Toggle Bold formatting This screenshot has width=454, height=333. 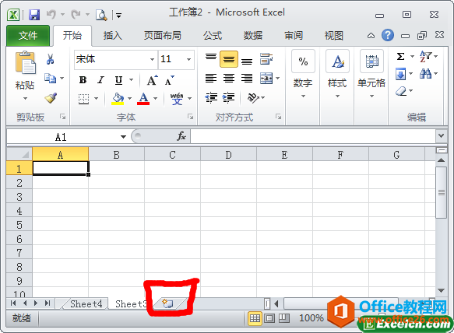tap(83, 80)
